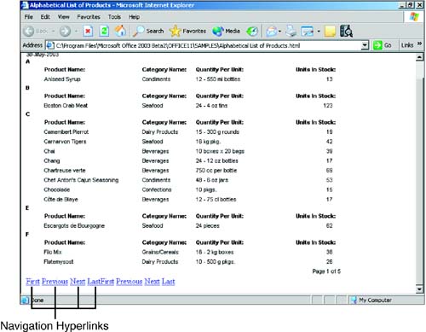Click the units in stock value '123'
426x332 pixels.
click(x=328, y=106)
